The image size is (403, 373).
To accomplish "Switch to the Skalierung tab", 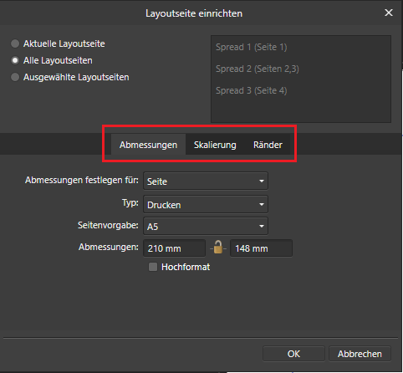I will click(215, 145).
